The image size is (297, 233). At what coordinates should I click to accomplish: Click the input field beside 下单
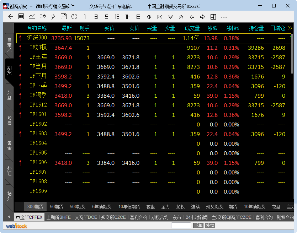click(x=181, y=226)
